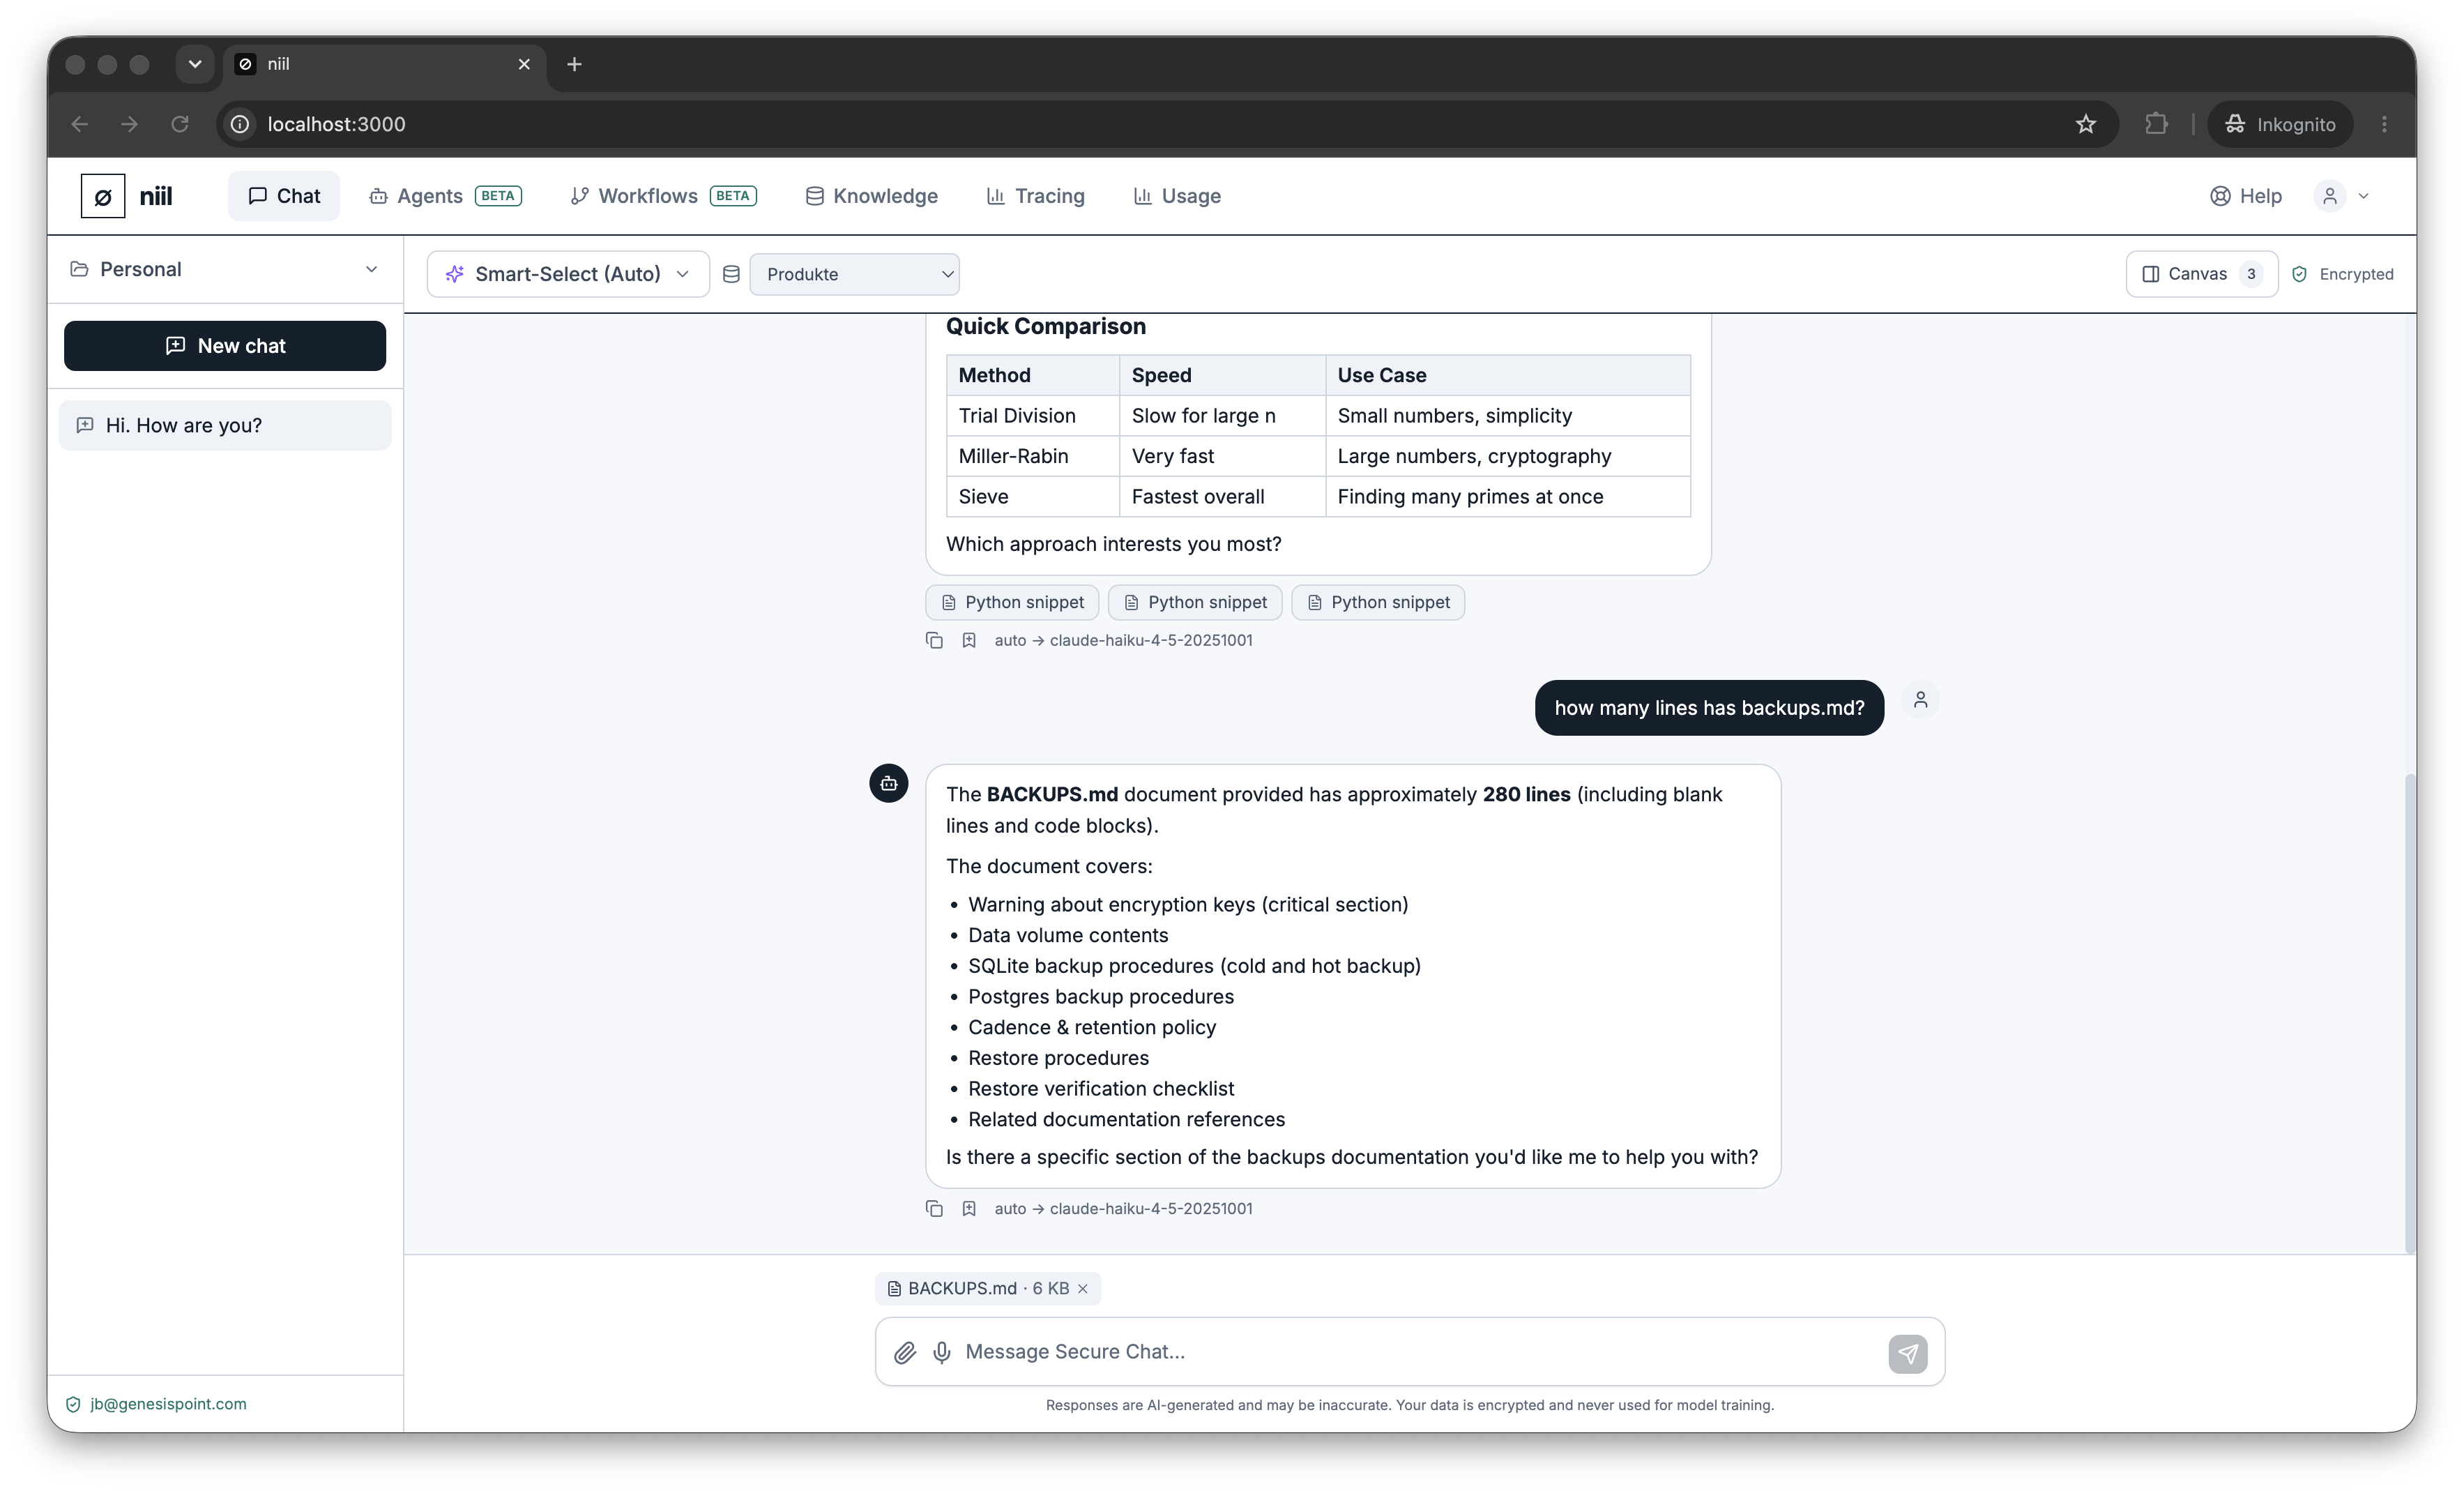Click the knowledge base database icon
This screenshot has height=1491, width=2464.
click(x=731, y=274)
